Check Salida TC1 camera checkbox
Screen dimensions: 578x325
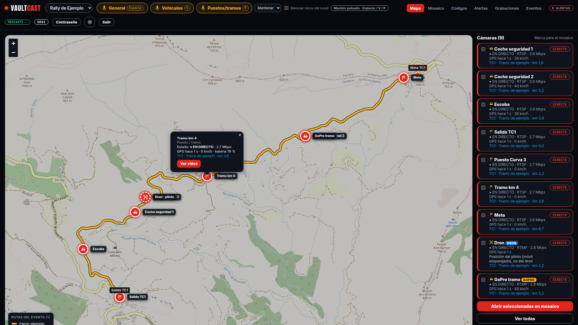pyautogui.click(x=483, y=132)
